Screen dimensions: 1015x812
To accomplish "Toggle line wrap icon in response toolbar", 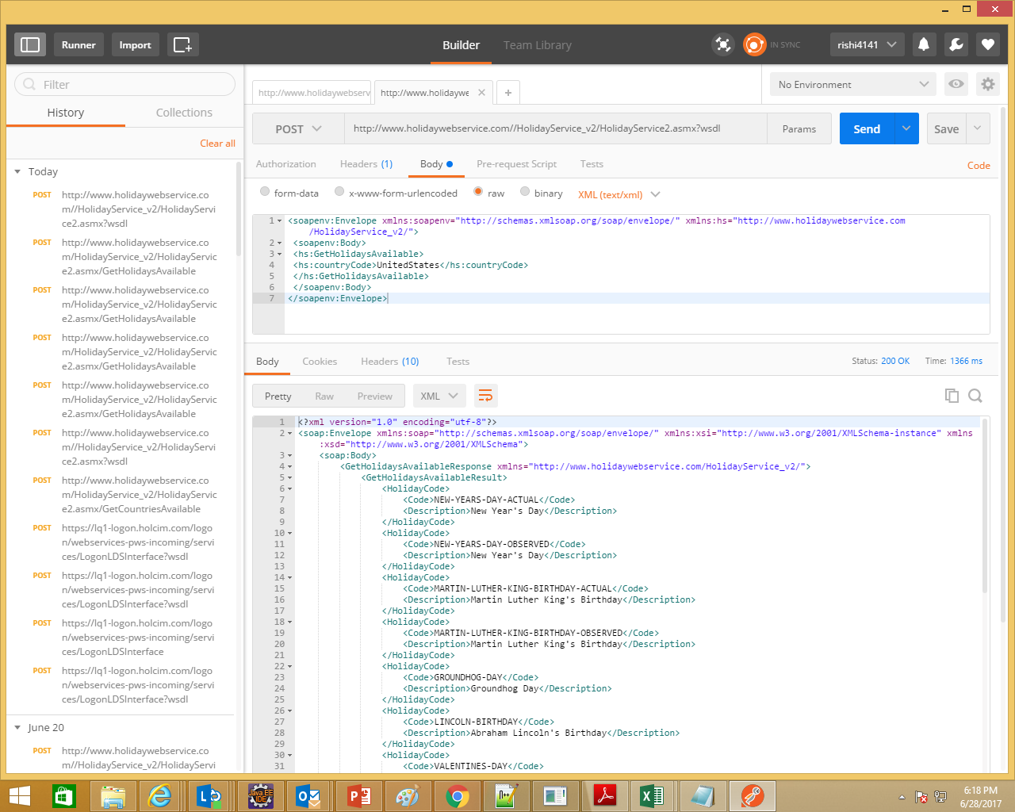I will tap(486, 396).
